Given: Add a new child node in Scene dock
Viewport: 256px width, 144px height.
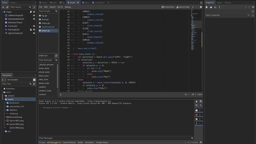Looking at the screenshot, I should tap(3, 7).
